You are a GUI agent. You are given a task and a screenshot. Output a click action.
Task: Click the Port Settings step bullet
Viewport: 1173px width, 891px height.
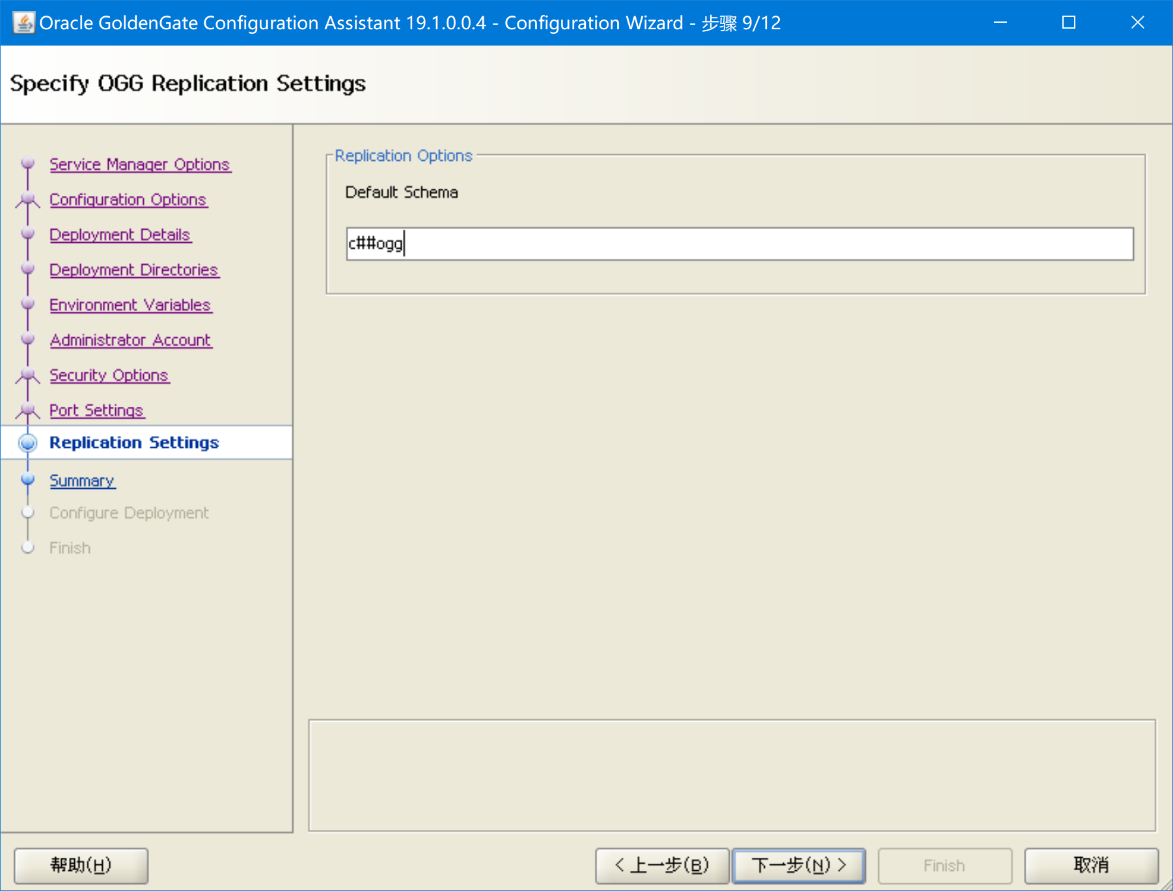(x=27, y=410)
